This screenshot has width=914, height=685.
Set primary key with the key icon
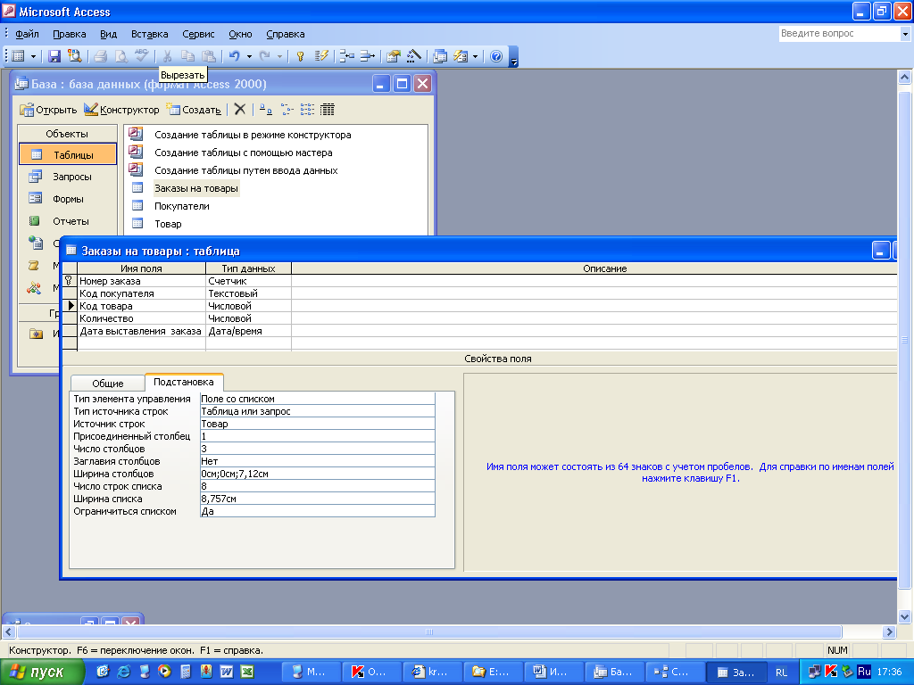pos(300,56)
